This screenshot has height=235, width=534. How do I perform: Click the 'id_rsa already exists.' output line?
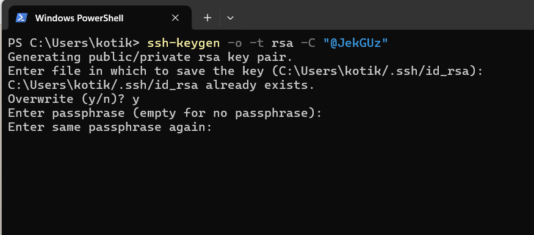161,85
